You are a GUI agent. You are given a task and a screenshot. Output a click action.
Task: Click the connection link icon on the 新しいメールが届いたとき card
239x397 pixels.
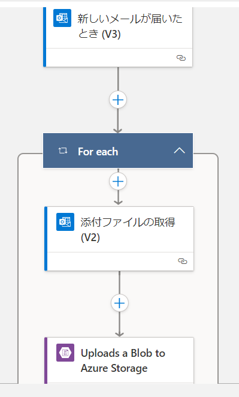coord(181,58)
